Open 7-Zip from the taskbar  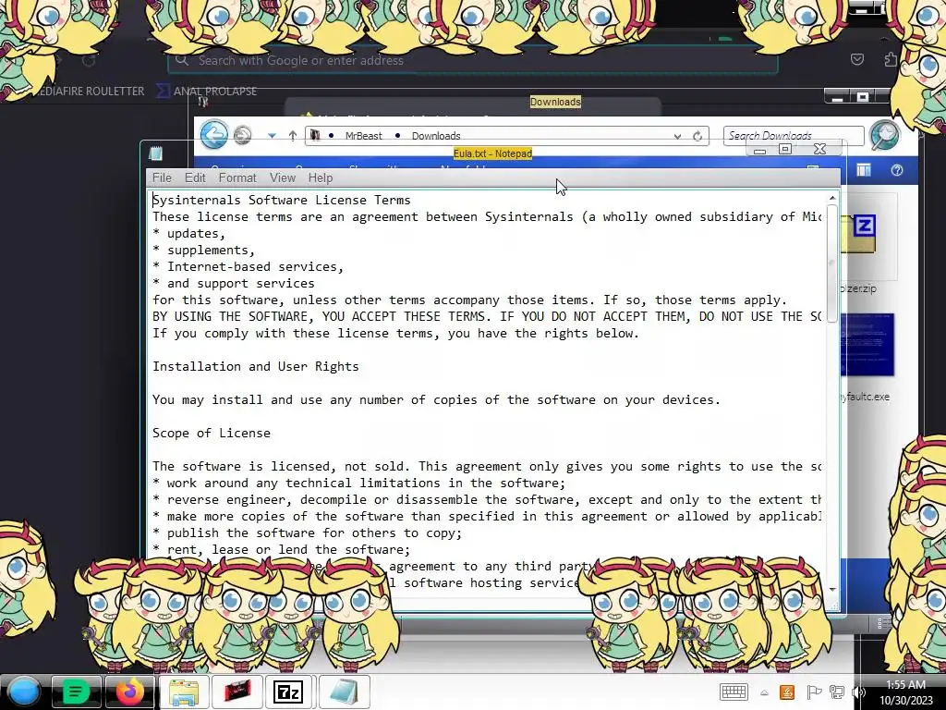point(288,692)
